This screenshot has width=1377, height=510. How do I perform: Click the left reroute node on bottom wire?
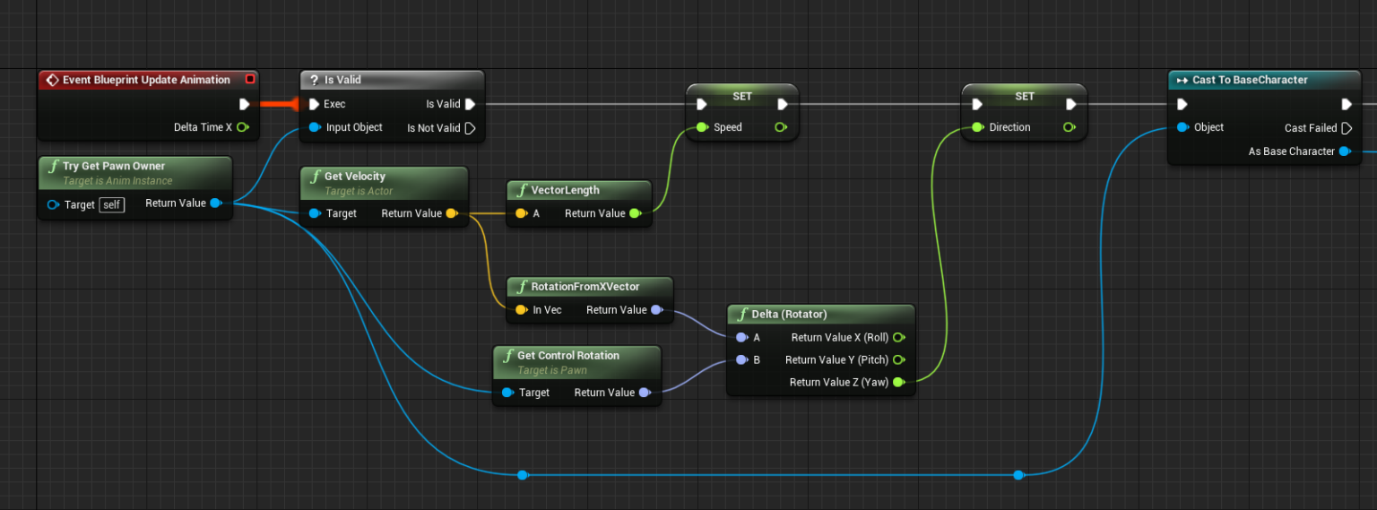pyautogui.click(x=523, y=474)
